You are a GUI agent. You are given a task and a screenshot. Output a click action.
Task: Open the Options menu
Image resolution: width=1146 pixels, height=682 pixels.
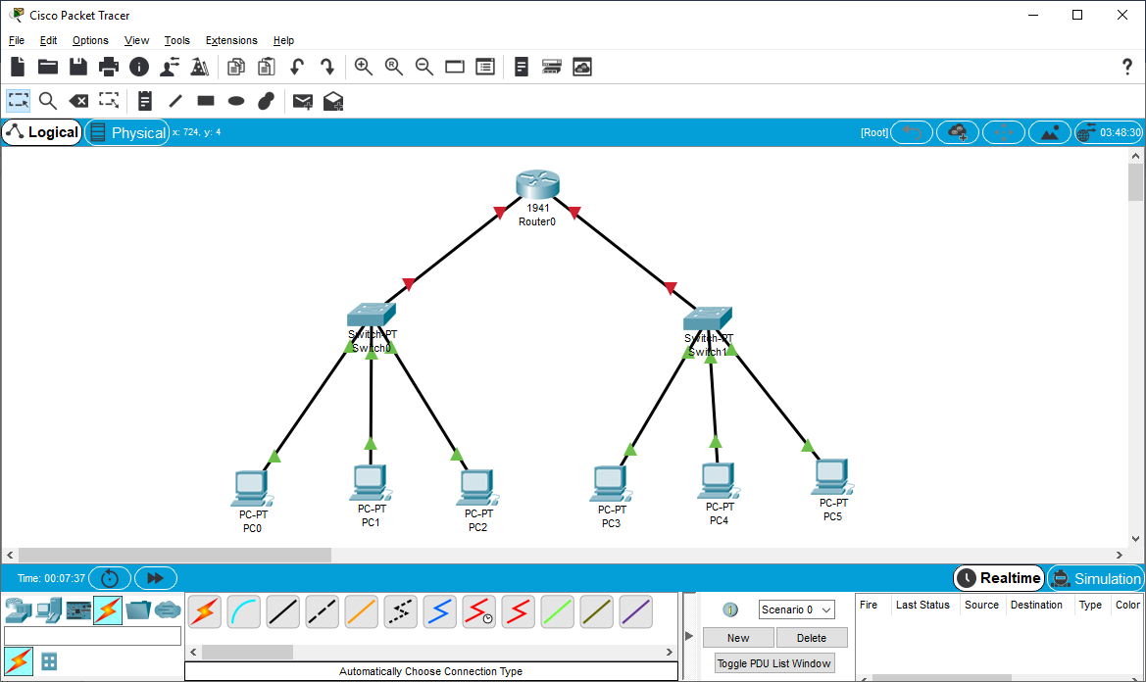(90, 40)
